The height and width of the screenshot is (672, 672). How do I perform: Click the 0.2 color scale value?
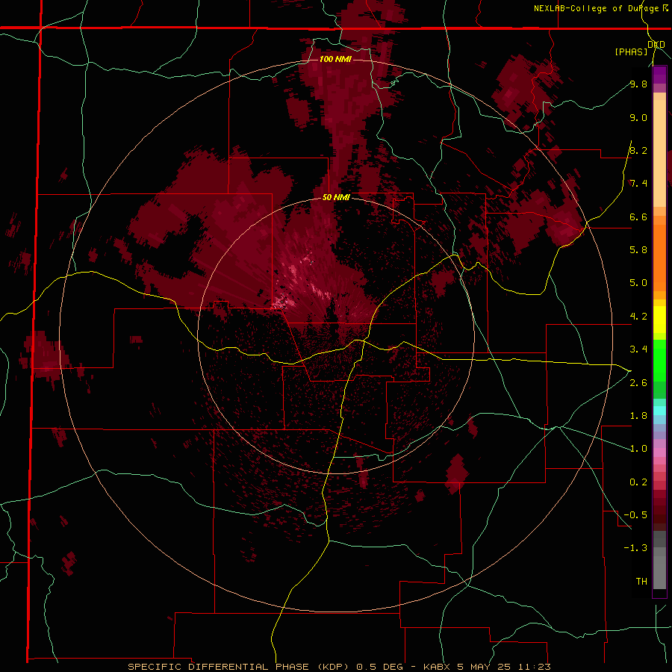[638, 482]
